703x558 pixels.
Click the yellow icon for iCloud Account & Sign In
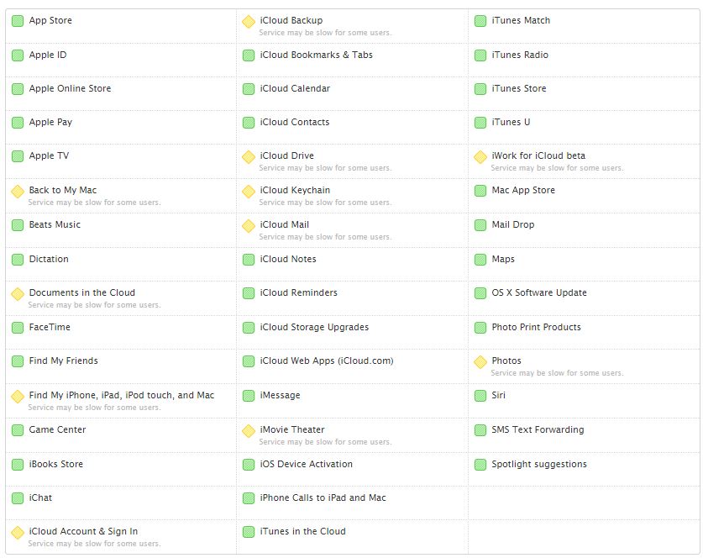tap(18, 532)
